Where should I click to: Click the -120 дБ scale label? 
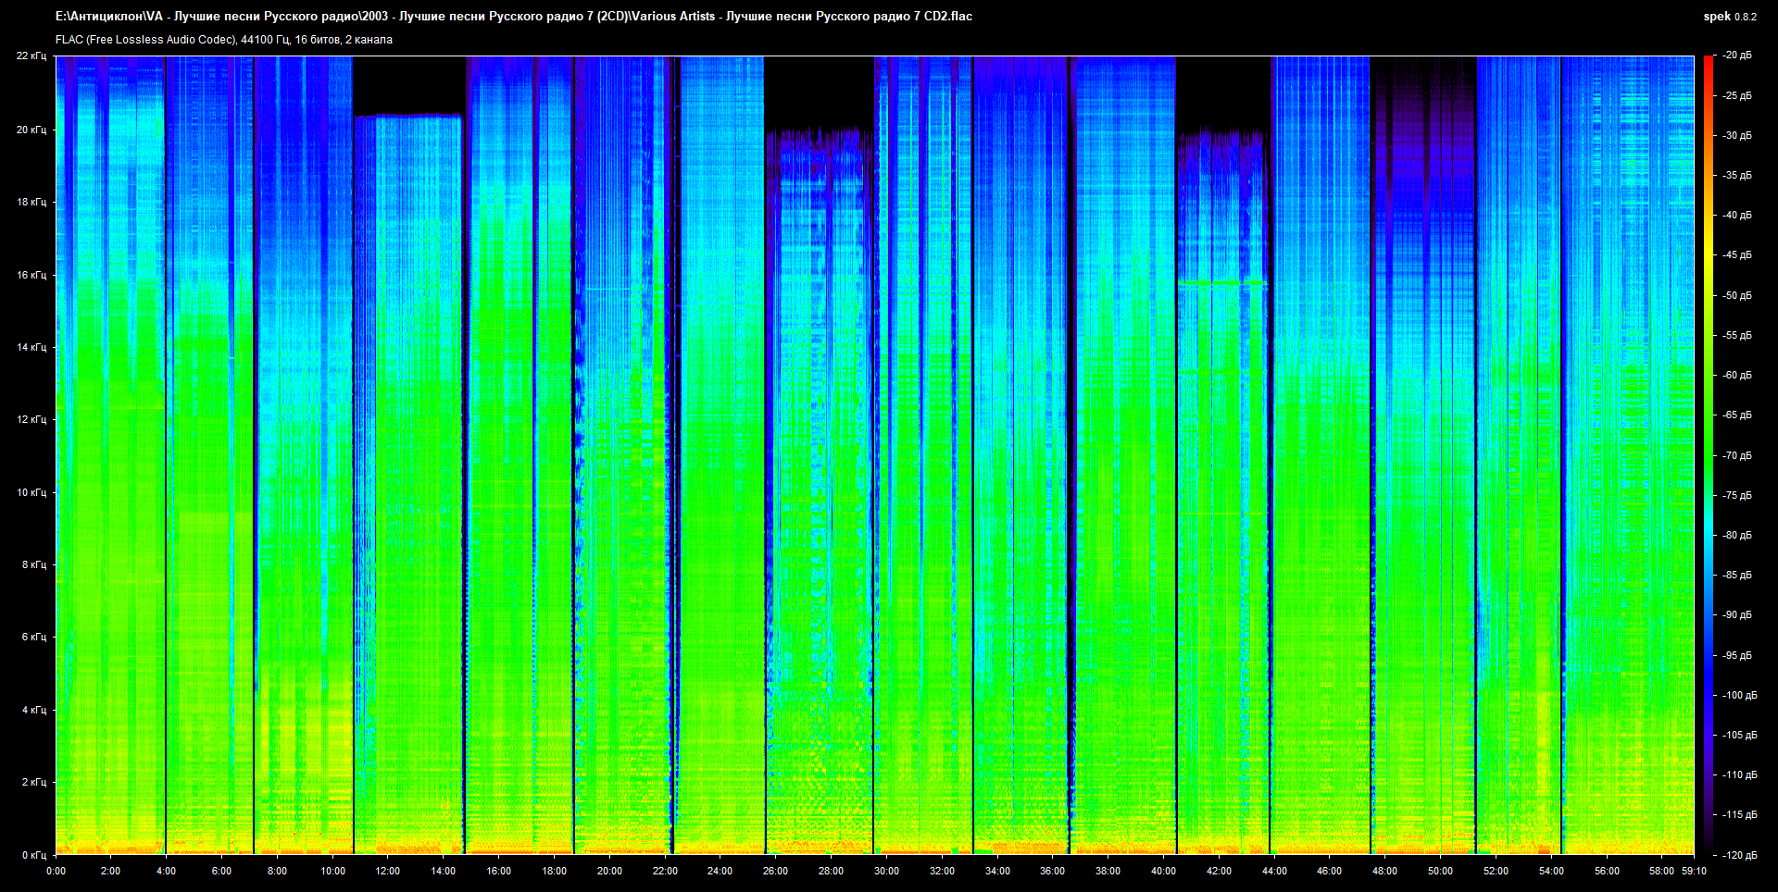[x=1738, y=855]
